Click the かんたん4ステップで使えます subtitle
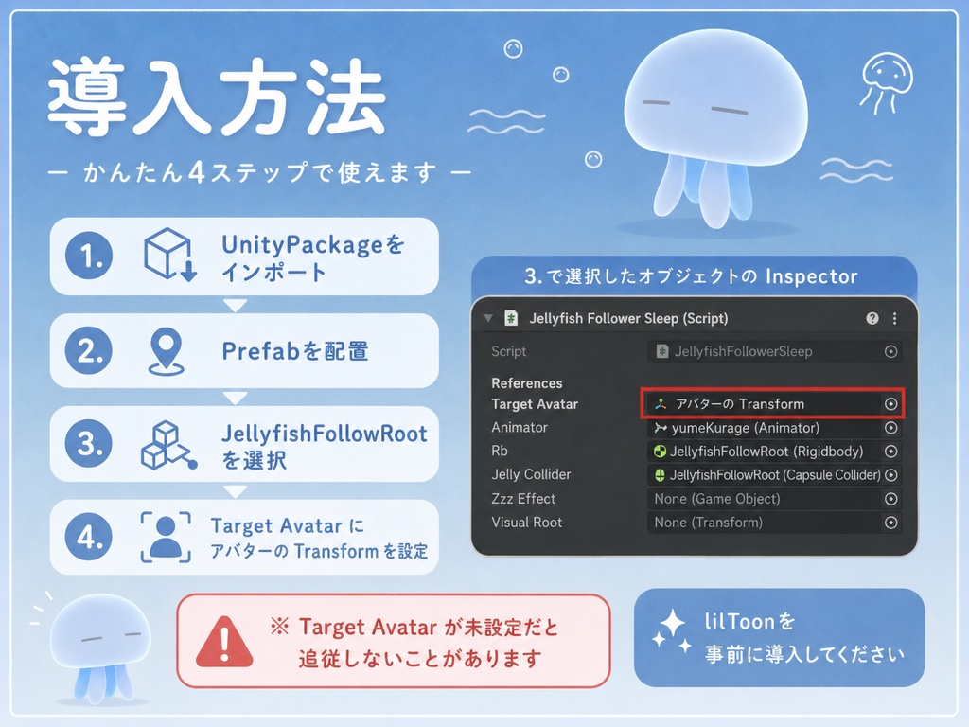This screenshot has height=727, width=969. pos(259,172)
